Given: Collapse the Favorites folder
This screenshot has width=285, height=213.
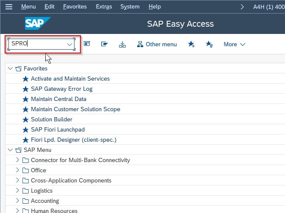Looking at the screenshot, I should coord(10,68).
